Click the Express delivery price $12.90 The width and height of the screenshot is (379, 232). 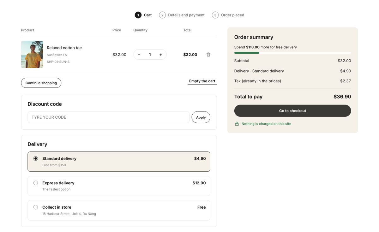click(199, 183)
